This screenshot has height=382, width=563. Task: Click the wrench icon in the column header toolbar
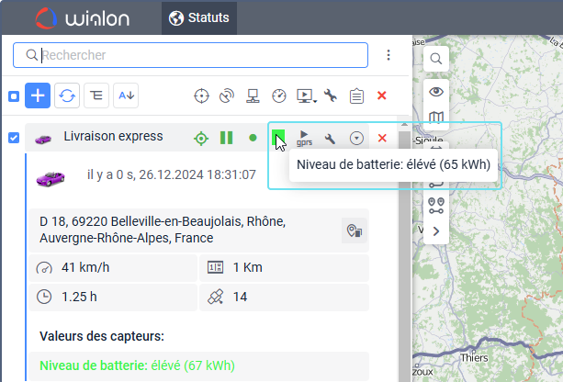331,95
